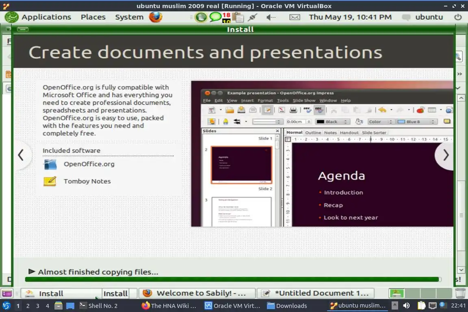The image size is (468, 312).
Task: Click the down chevron below the double chevron
Action: click(458, 88)
